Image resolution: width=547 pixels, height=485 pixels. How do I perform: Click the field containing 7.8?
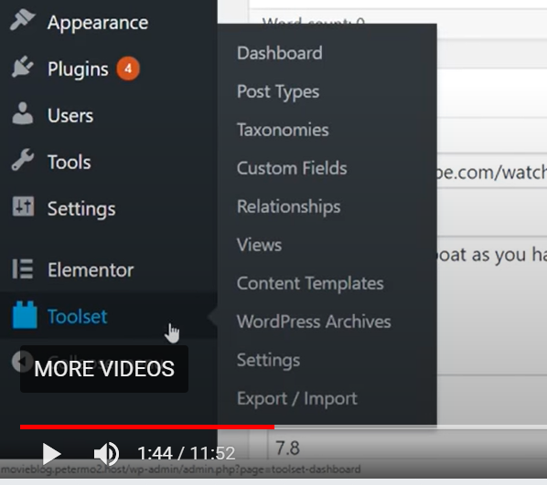(407, 448)
